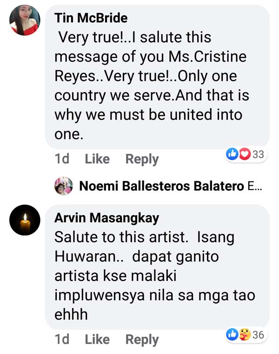Image resolution: width=279 pixels, height=354 pixels.
Task: Click the red heart reaction icon
Action: click(245, 154)
